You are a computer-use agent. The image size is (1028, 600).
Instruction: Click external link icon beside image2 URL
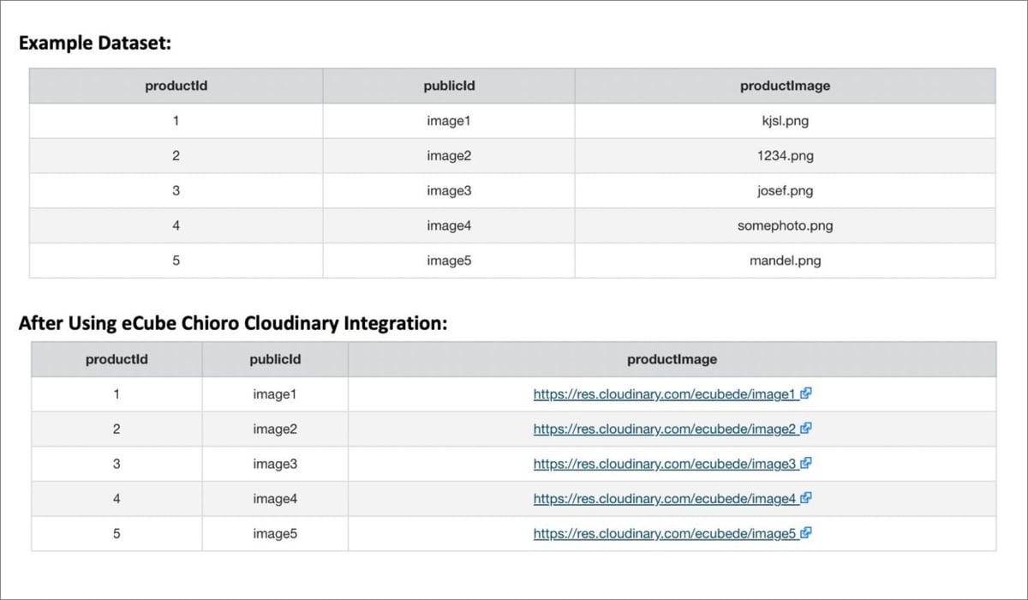pyautogui.click(x=805, y=429)
